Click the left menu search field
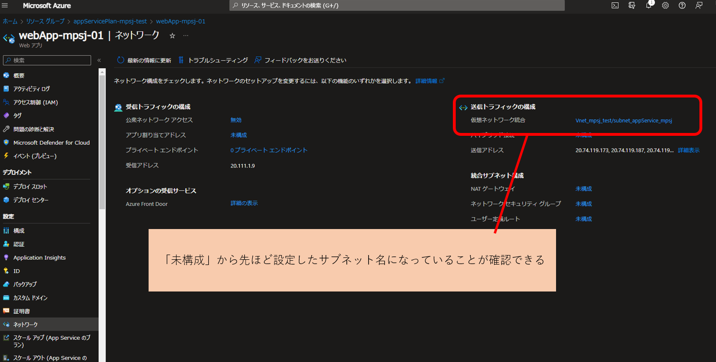 (x=47, y=61)
